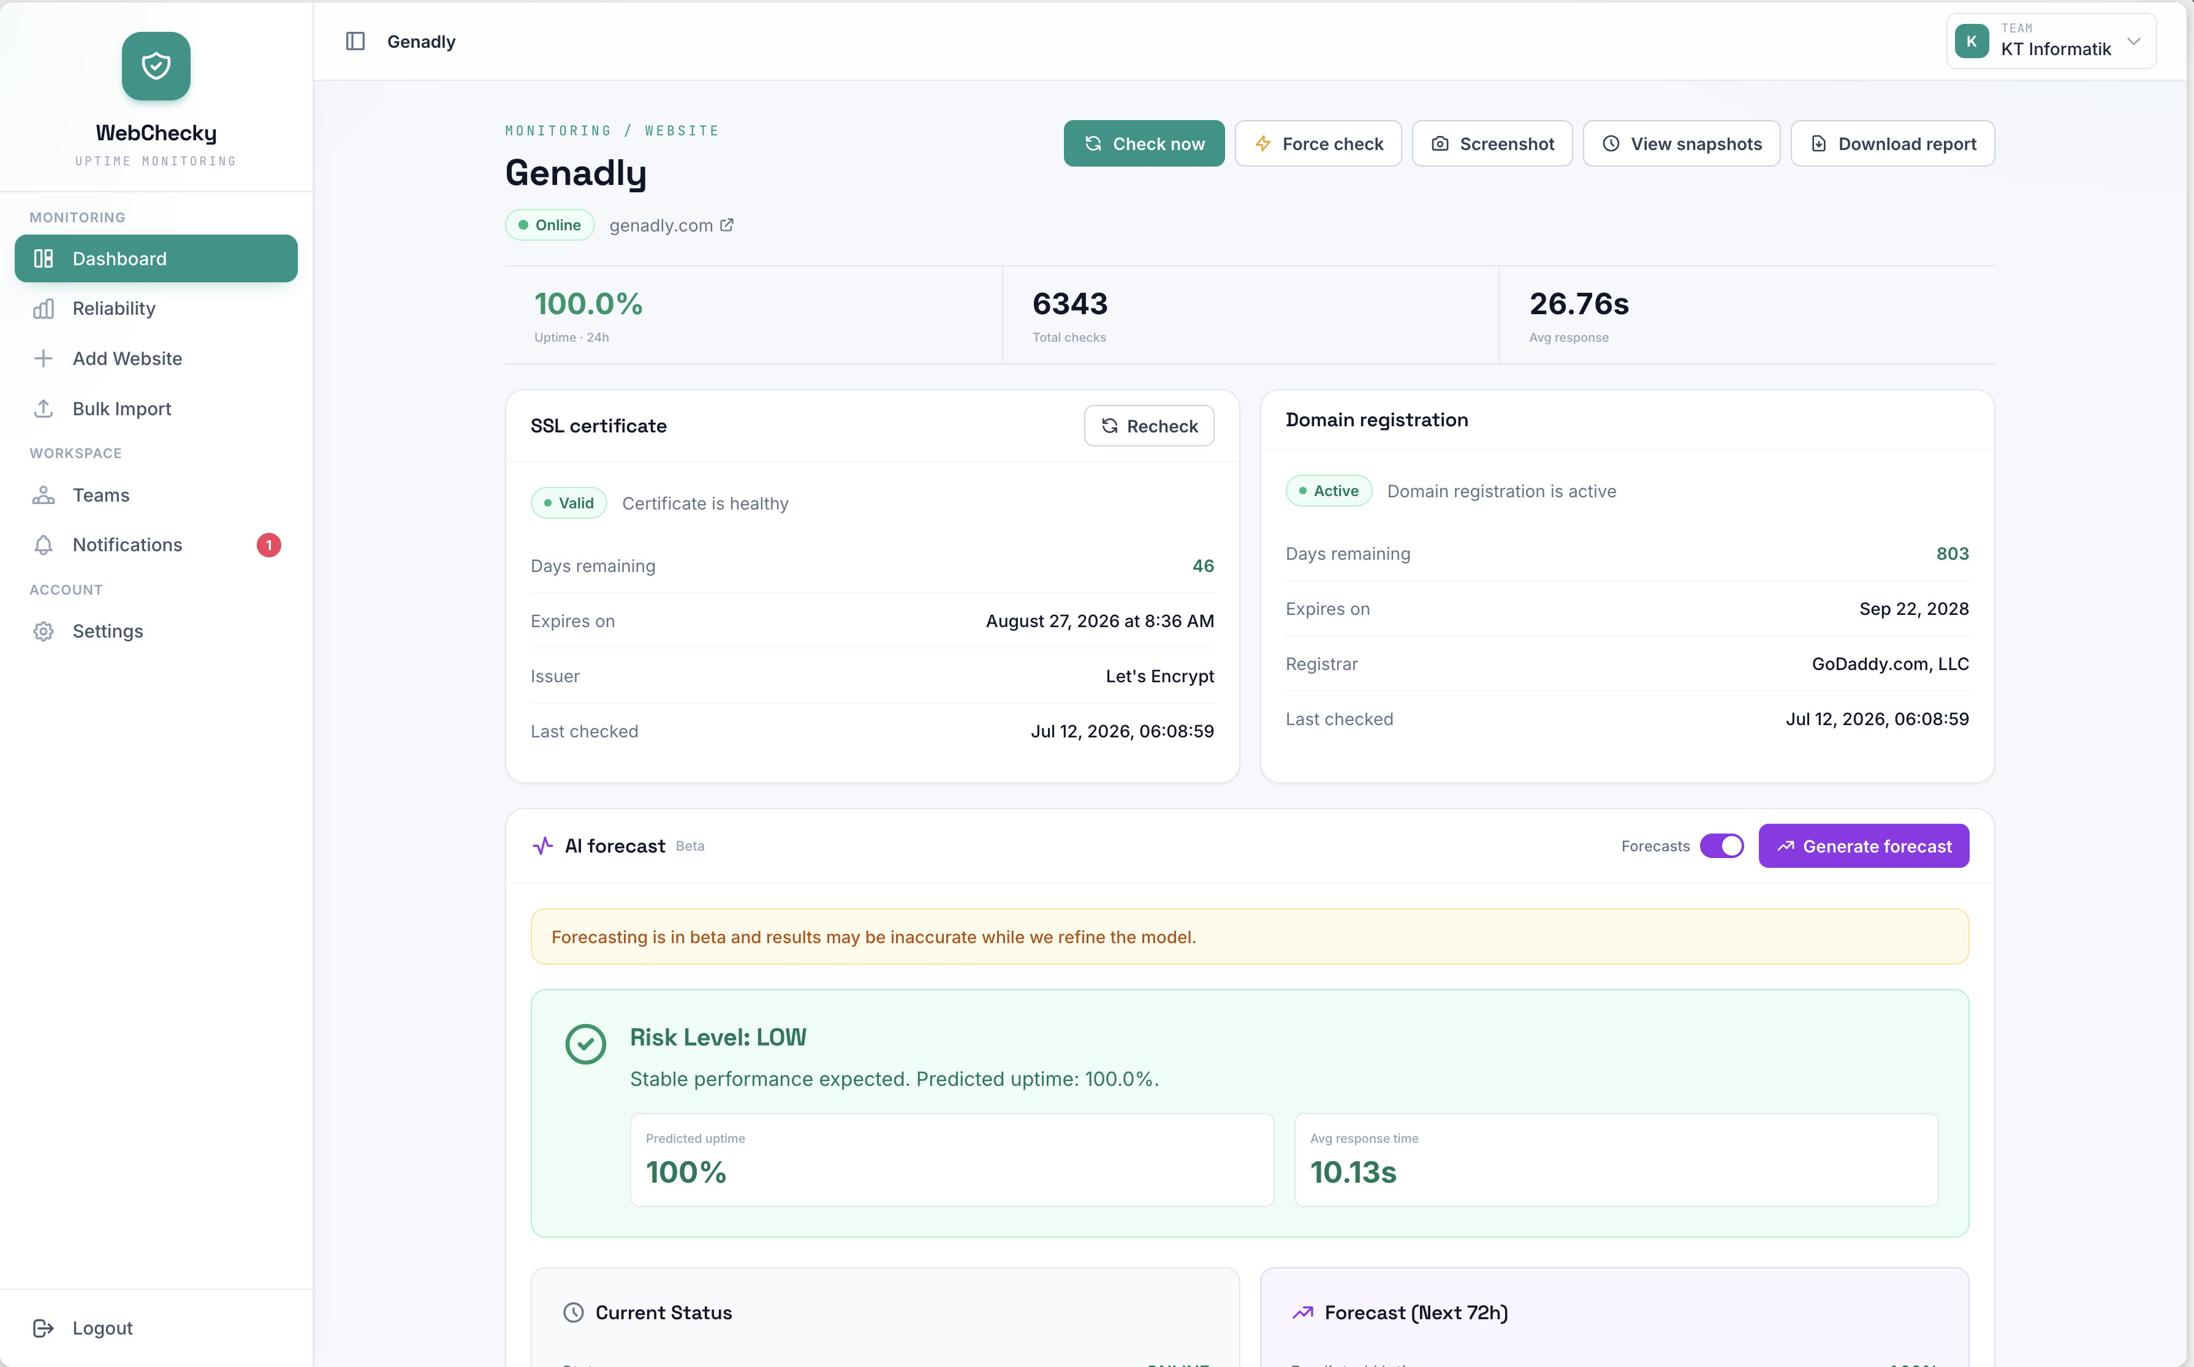Click the beta forecasting warning banner

[x=1250, y=936]
